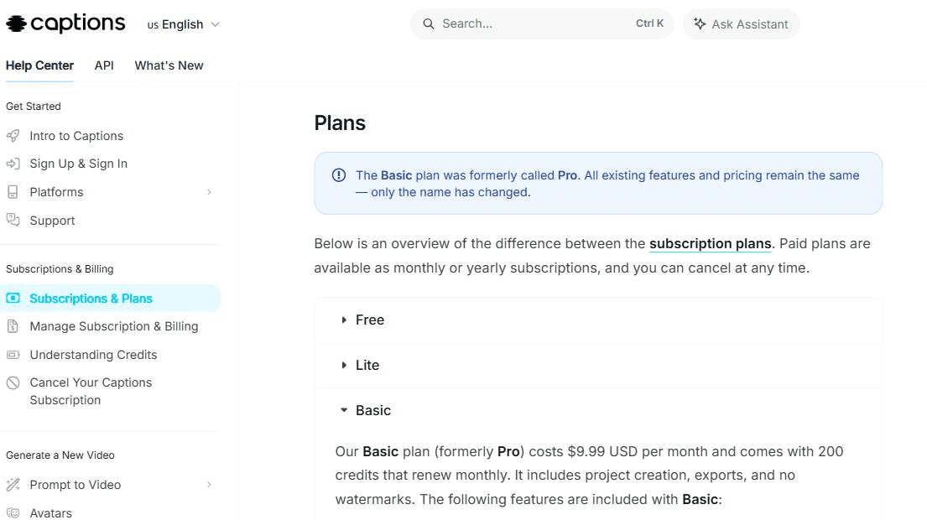Expand the Platforms chevron

tap(209, 192)
